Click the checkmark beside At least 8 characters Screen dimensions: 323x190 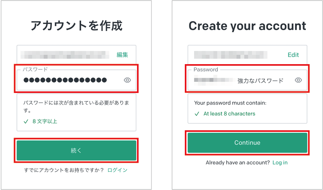[197, 114]
